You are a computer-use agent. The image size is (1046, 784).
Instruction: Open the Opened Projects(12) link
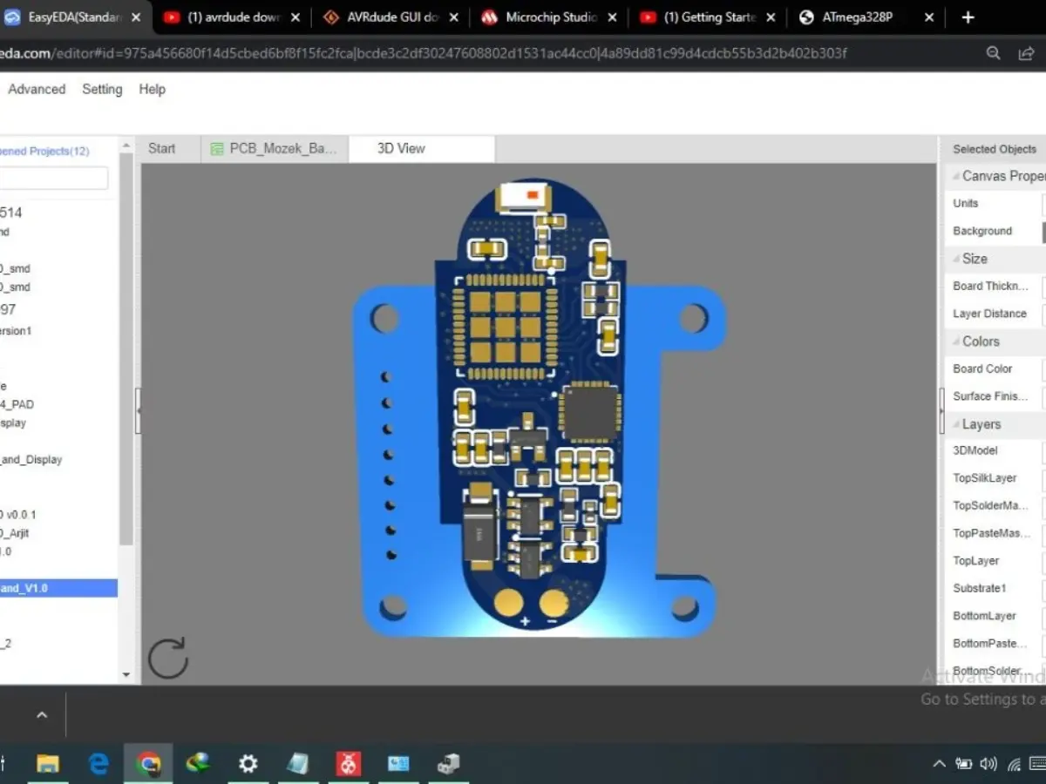coord(44,151)
